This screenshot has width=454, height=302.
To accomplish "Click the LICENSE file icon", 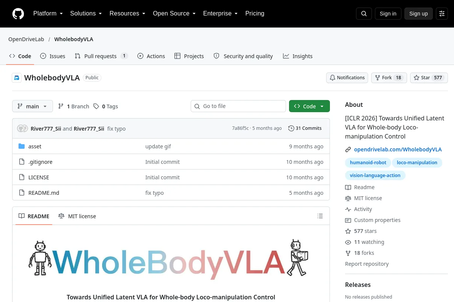I will (22, 177).
